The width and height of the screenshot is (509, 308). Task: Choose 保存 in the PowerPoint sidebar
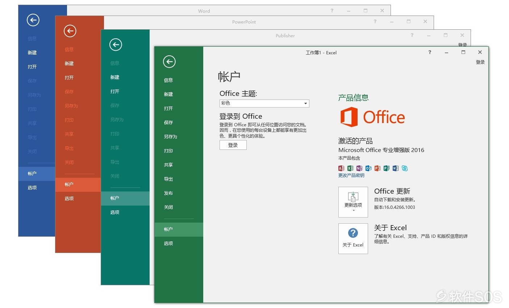69,92
